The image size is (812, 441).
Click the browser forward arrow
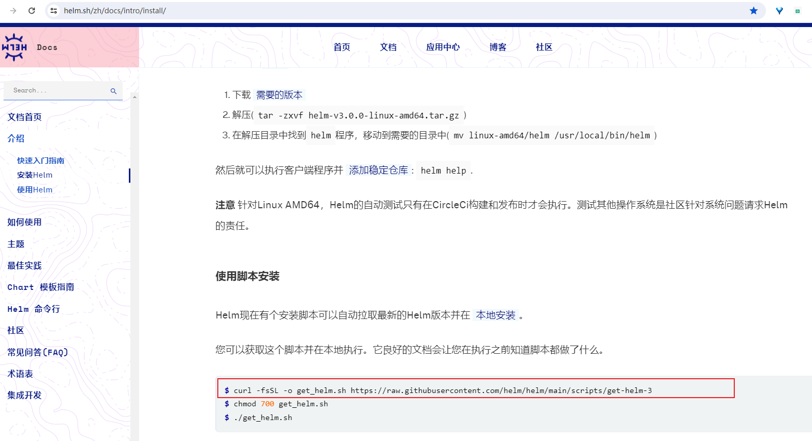coord(13,11)
